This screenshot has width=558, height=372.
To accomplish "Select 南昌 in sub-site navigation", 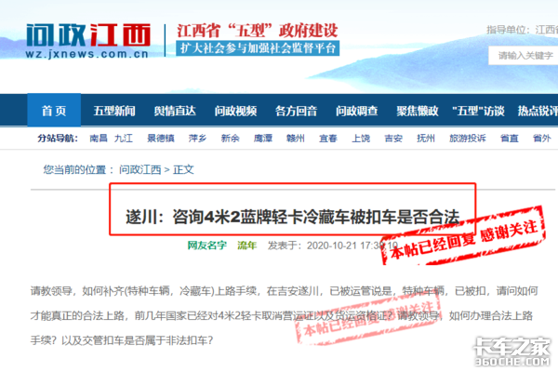I will click(x=99, y=139).
